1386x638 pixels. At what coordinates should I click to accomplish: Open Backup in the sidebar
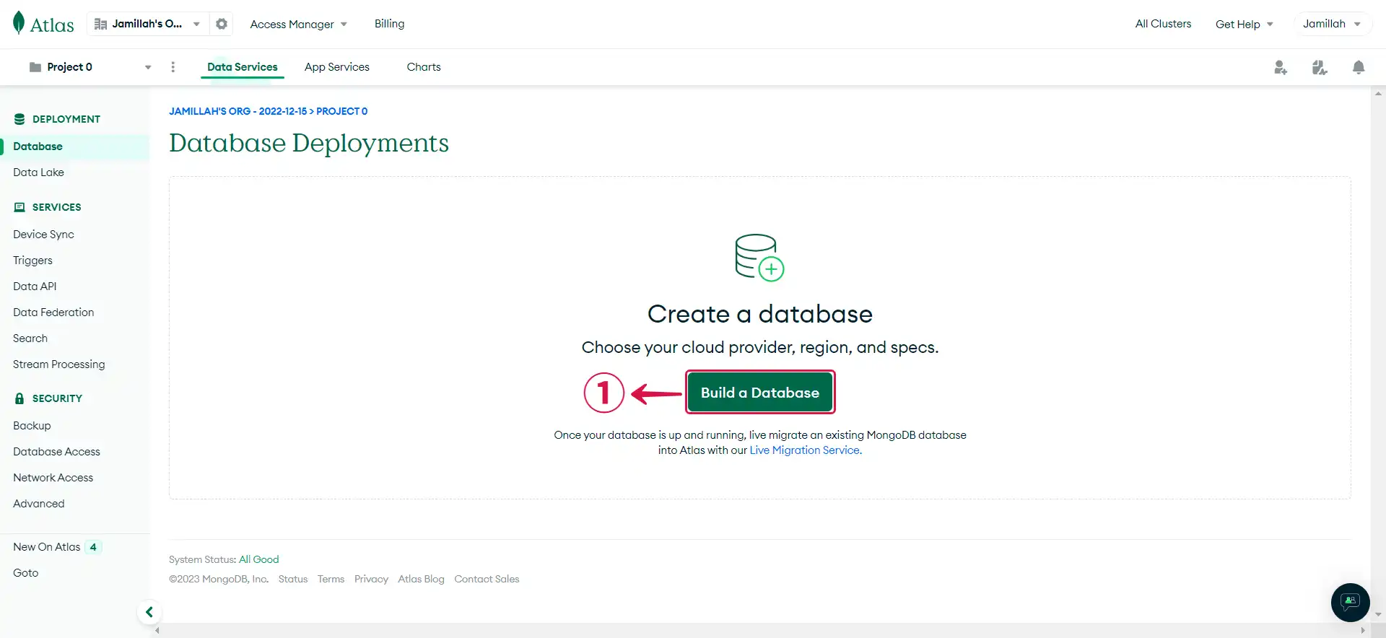tap(32, 426)
